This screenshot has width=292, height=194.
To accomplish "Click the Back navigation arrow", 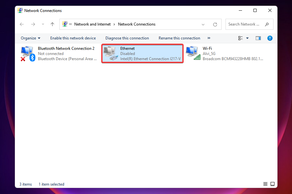I will click(22, 24).
